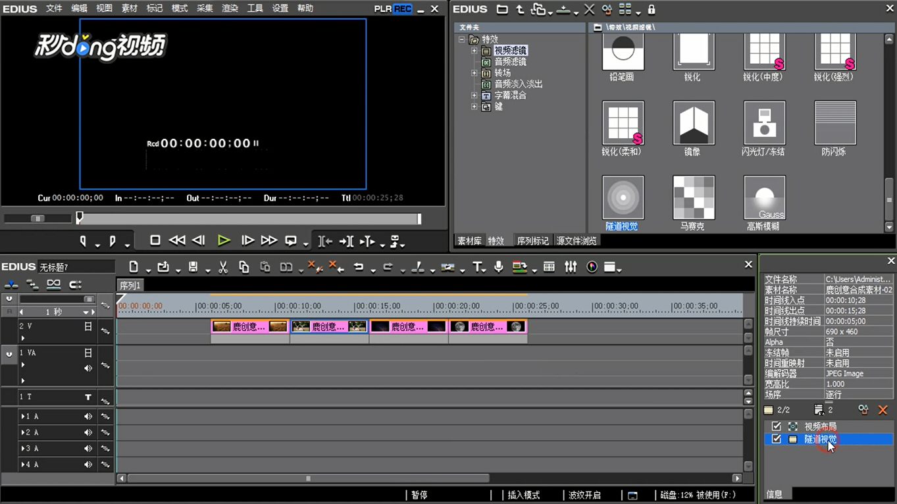Open the vectorscope color wheel icon
The image size is (897, 504).
pos(592,267)
